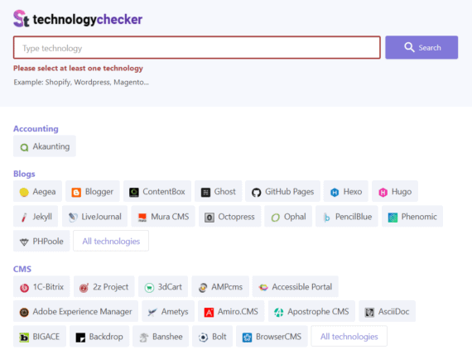This screenshot has height=359, width=472.
Task: Open All technologies under Blogs
Action: coord(111,242)
